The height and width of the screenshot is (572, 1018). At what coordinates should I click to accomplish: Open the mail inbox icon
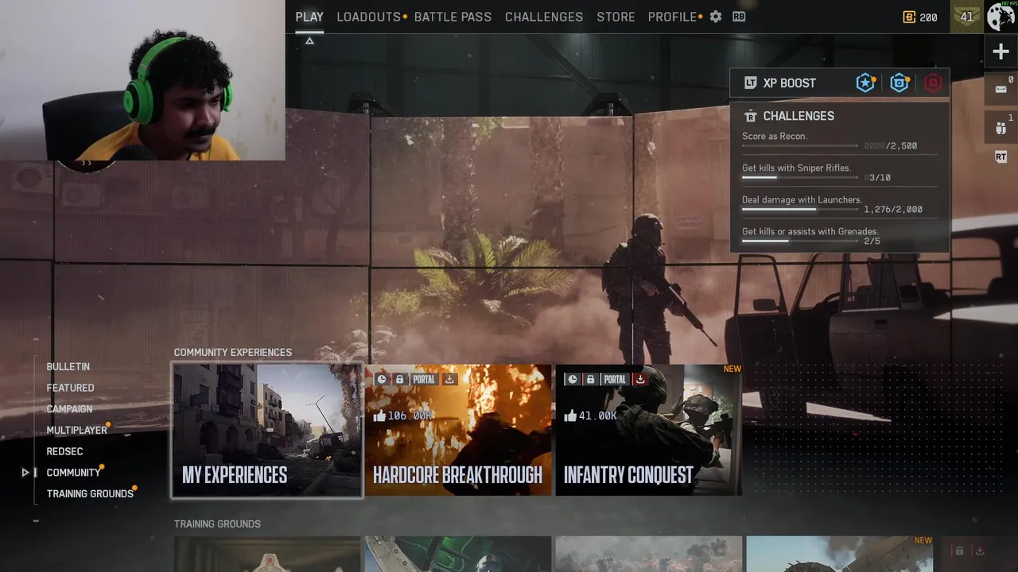pyautogui.click(x=1001, y=89)
